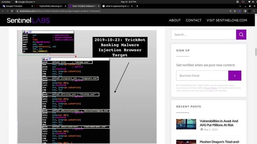The height and width of the screenshot is (144, 257).
Task: Click the page vertical scrollbar thumb
Action: coord(256,52)
